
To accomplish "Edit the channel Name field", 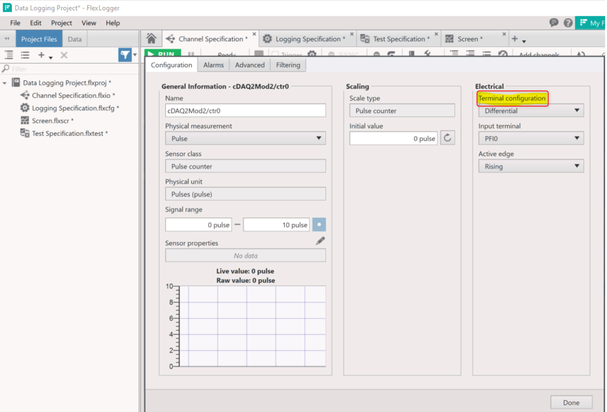I will (245, 110).
